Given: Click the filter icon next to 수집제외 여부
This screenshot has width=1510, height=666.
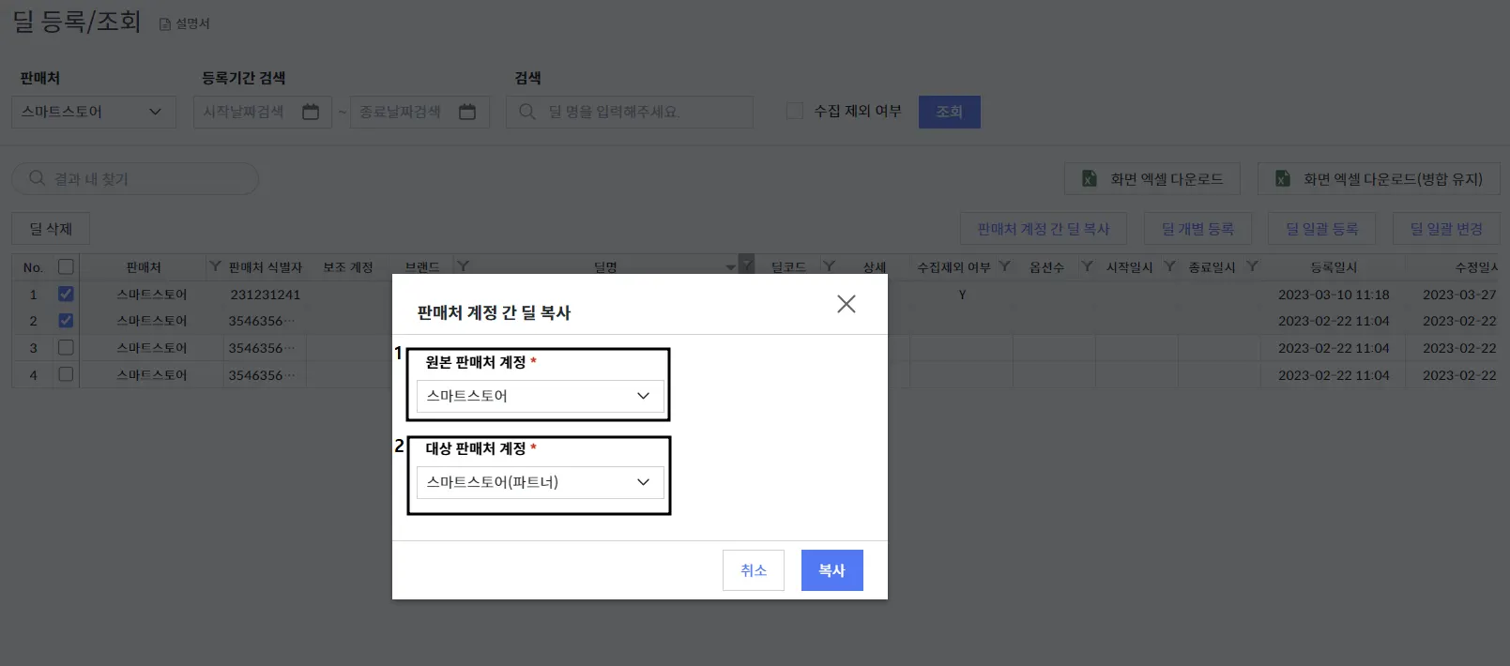Looking at the screenshot, I should (x=1004, y=266).
